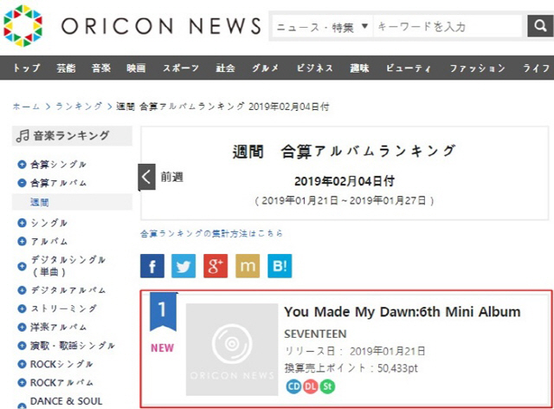Share via mixi icon

(x=248, y=266)
